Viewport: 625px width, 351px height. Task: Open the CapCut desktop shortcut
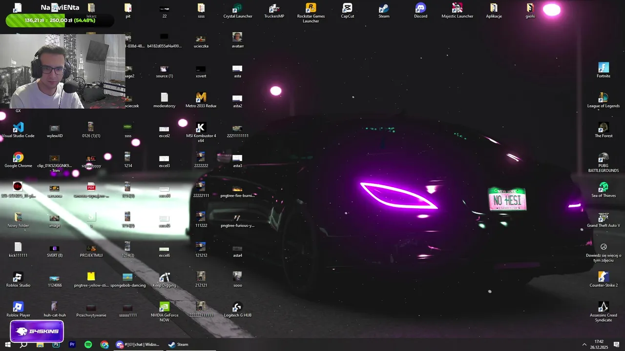pos(347,11)
